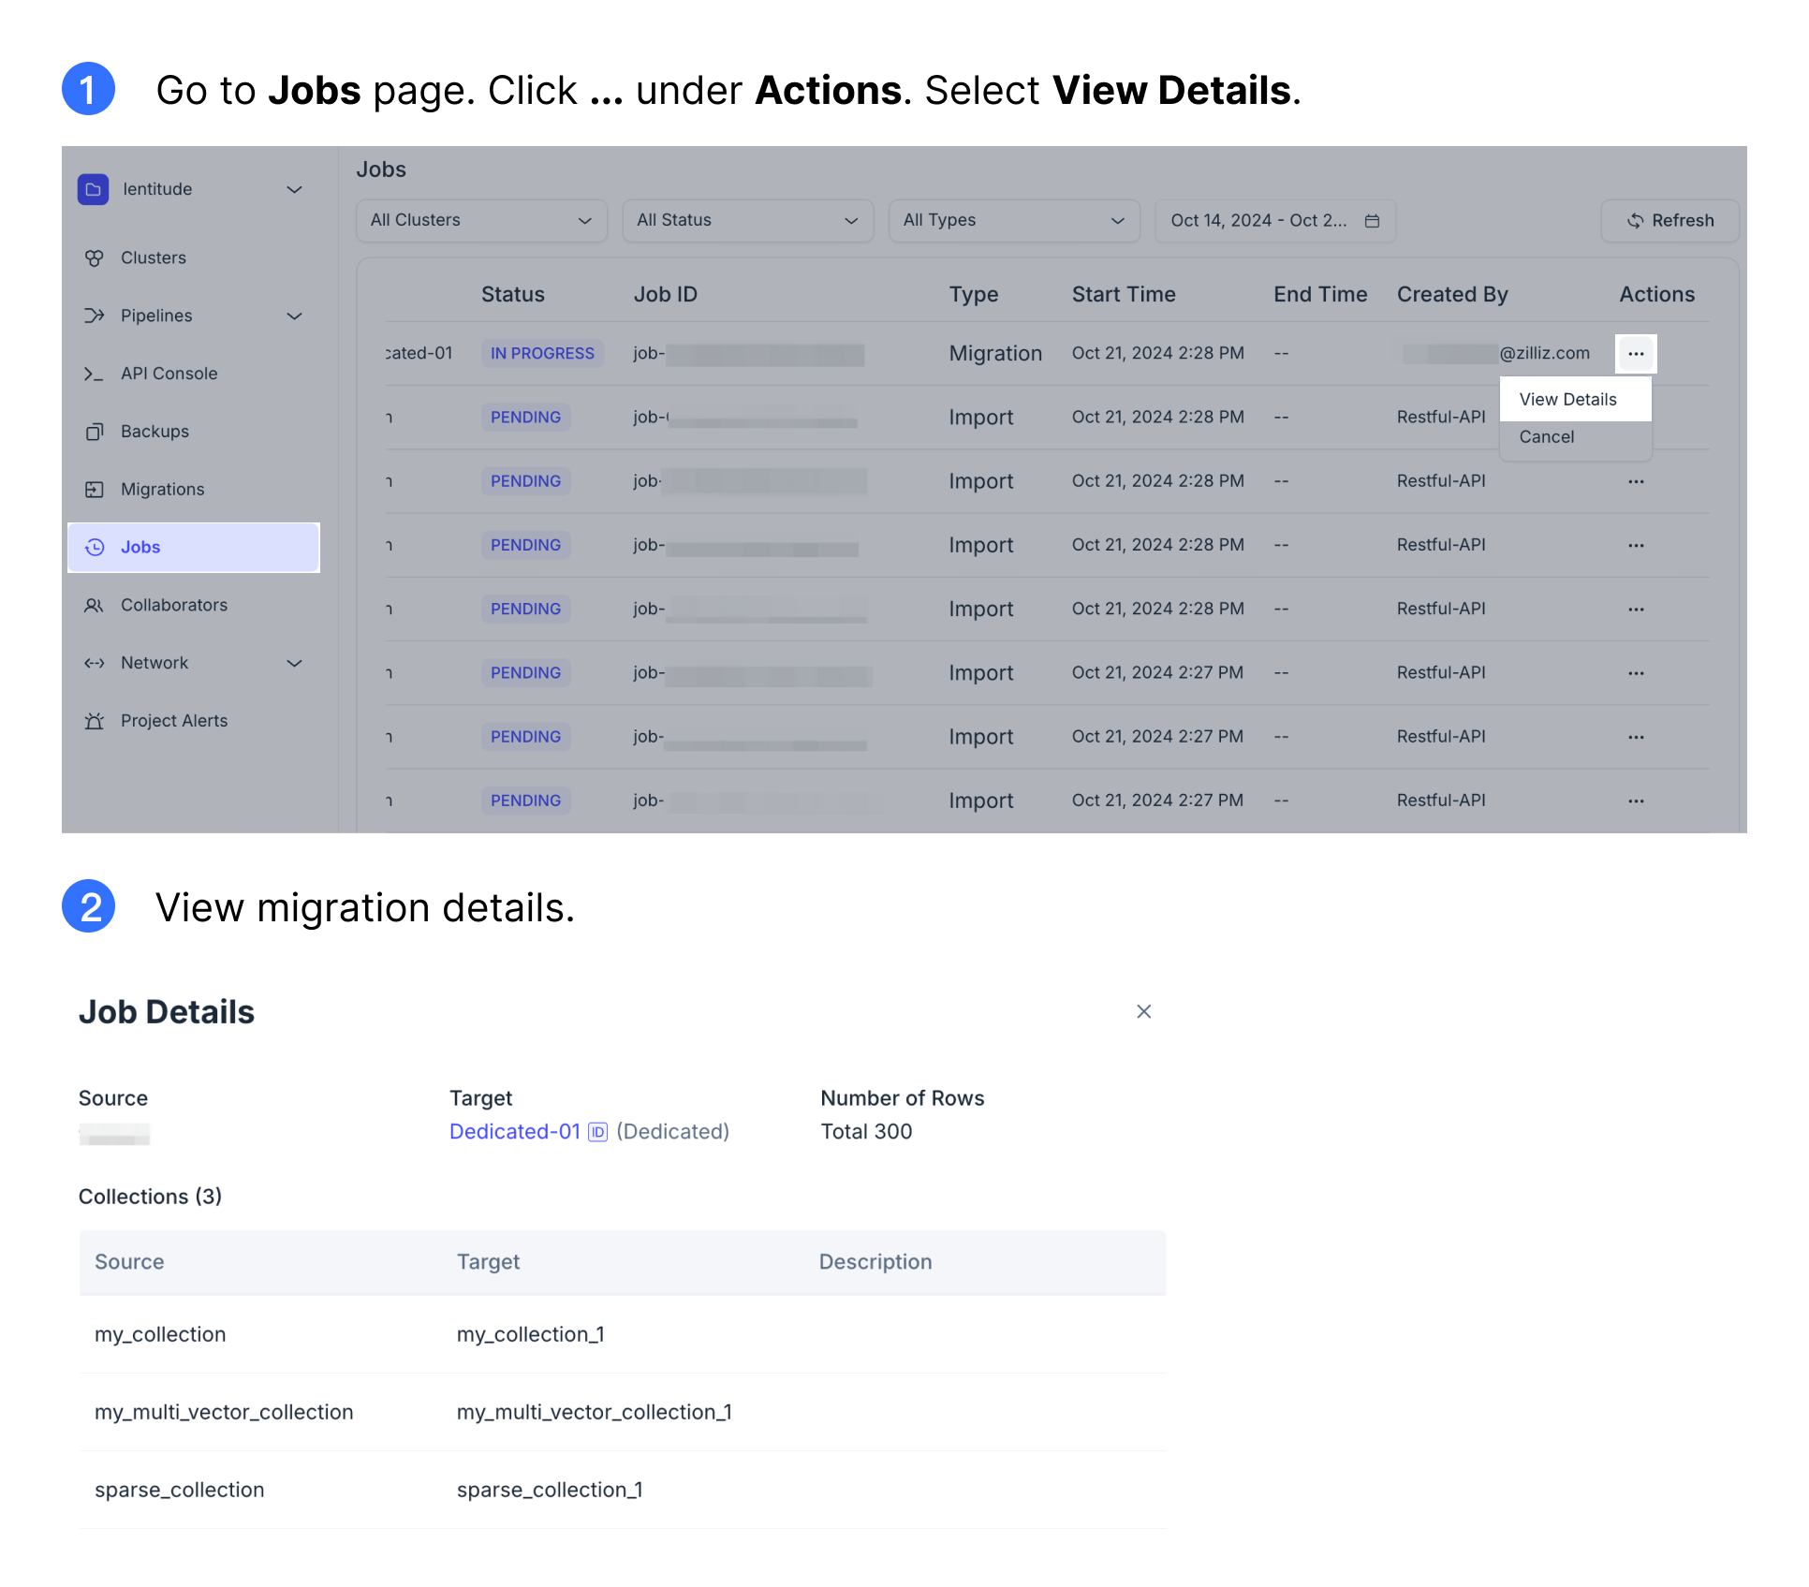The height and width of the screenshot is (1587, 1809).
Task: Click the Collaborators people icon
Action: pos(95,606)
